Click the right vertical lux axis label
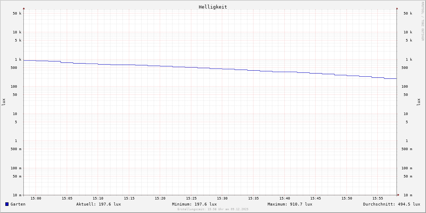 (419, 102)
